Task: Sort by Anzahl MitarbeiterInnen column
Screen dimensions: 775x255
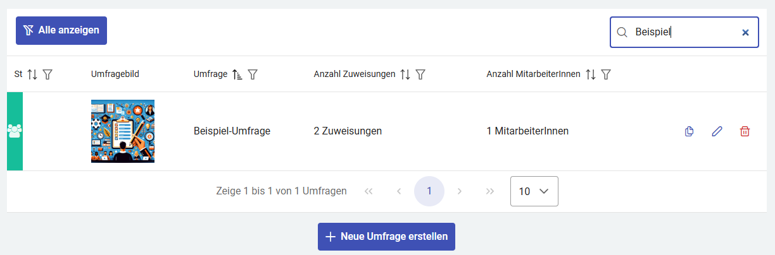Action: point(591,74)
